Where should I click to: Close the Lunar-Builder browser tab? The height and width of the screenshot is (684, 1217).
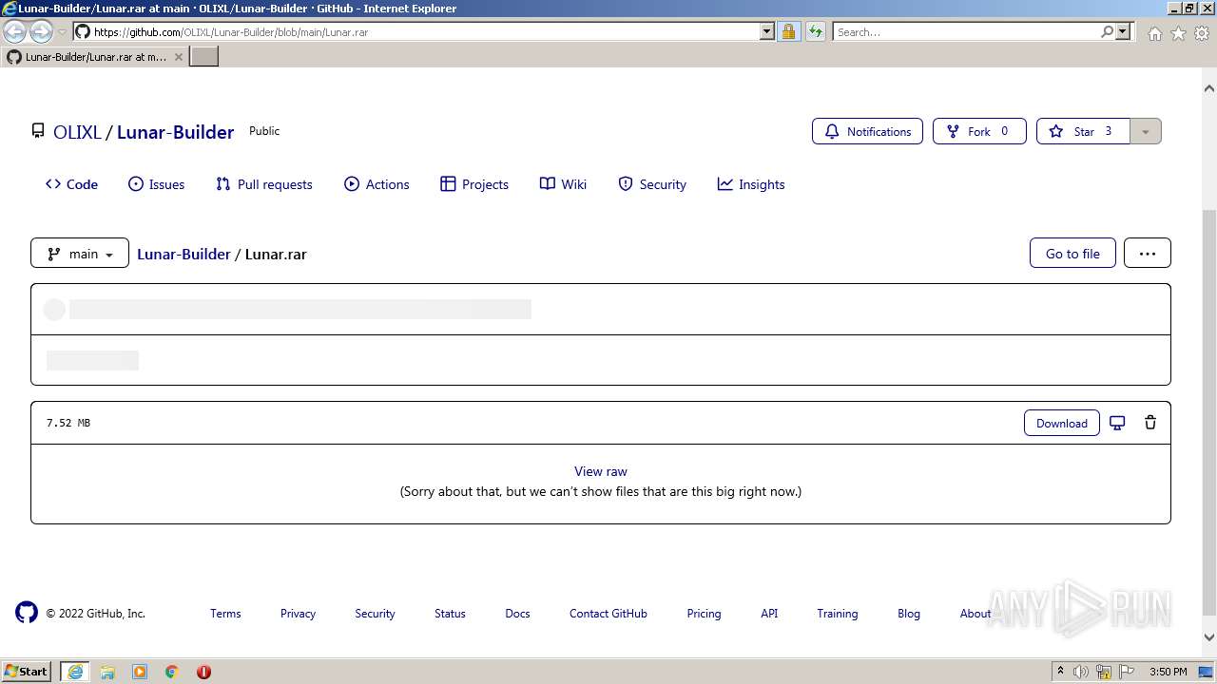178,57
